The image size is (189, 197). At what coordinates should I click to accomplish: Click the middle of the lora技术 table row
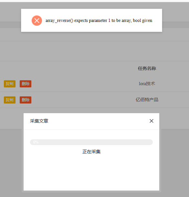(x=94, y=84)
